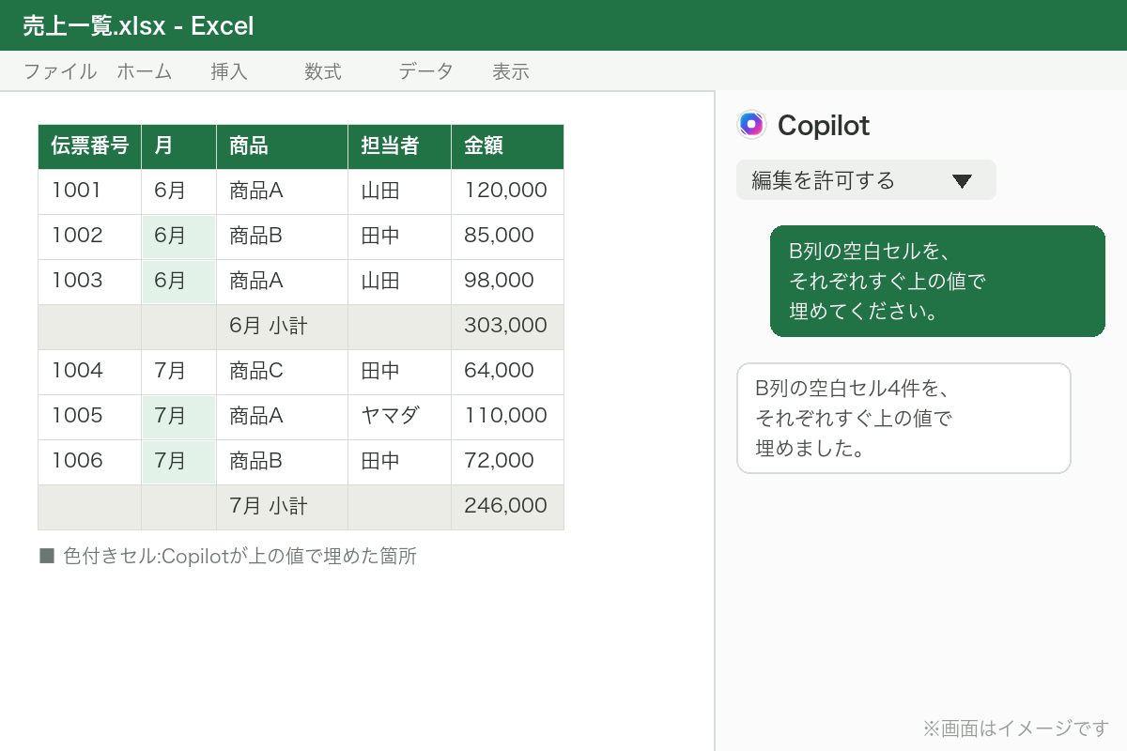Image resolution: width=1127 pixels, height=751 pixels.
Task: Open the 編集を許可する dropdown
Action: click(x=866, y=180)
